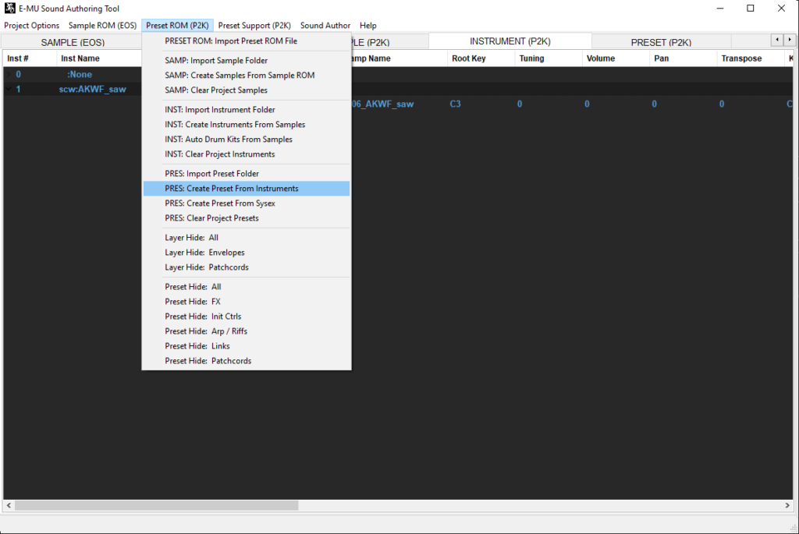
Task: Open the Sample ROM (EOS) menu
Action: pyautogui.click(x=102, y=26)
